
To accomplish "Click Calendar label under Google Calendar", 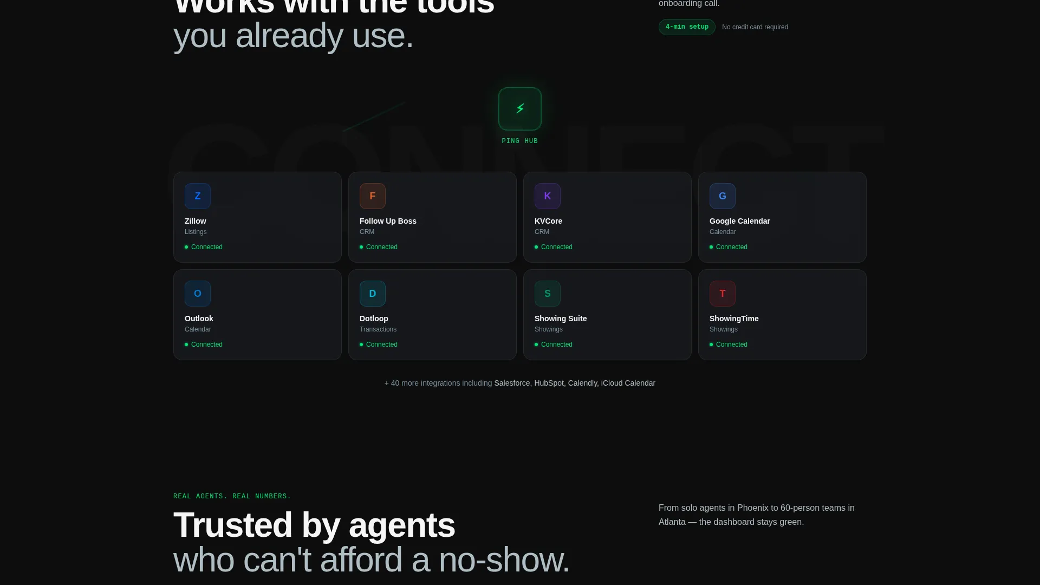I will (x=723, y=232).
